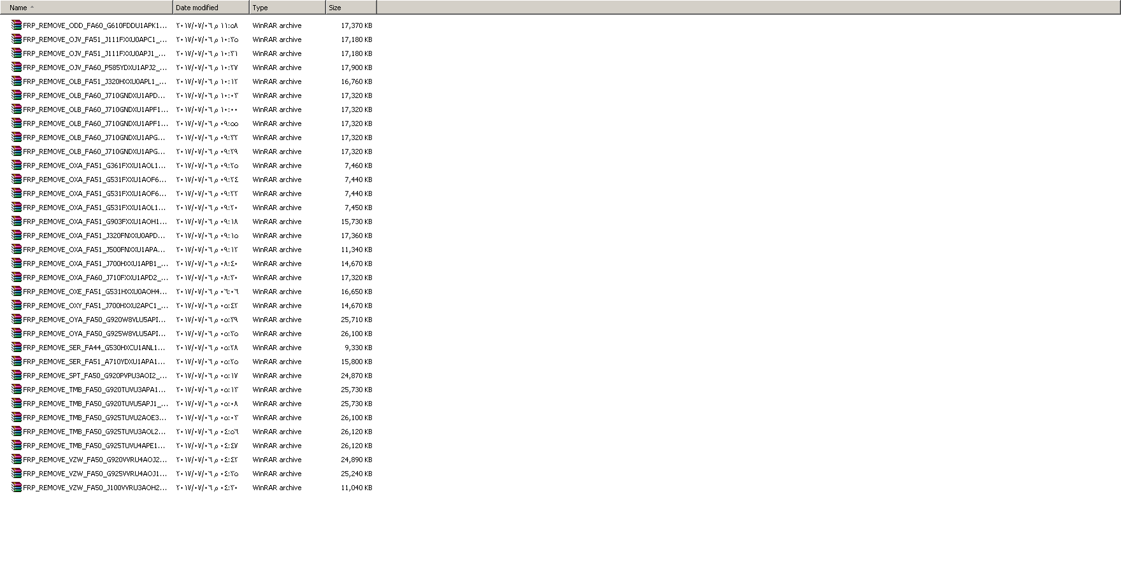The image size is (1121, 571).
Task: Click the 25,240 KB size value
Action: (357, 474)
